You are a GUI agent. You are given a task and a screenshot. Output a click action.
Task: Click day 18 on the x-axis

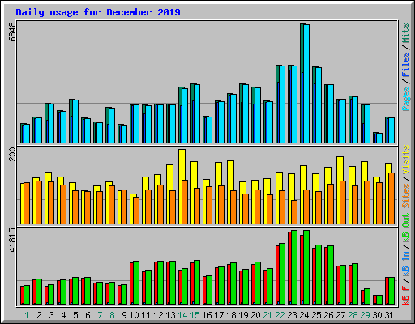[x=231, y=315]
